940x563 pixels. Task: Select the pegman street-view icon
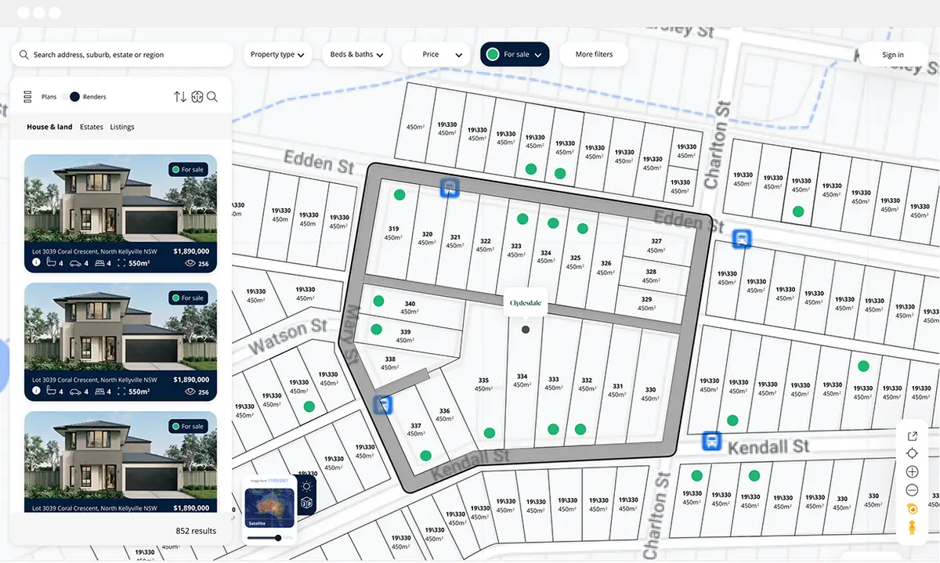[x=912, y=527]
